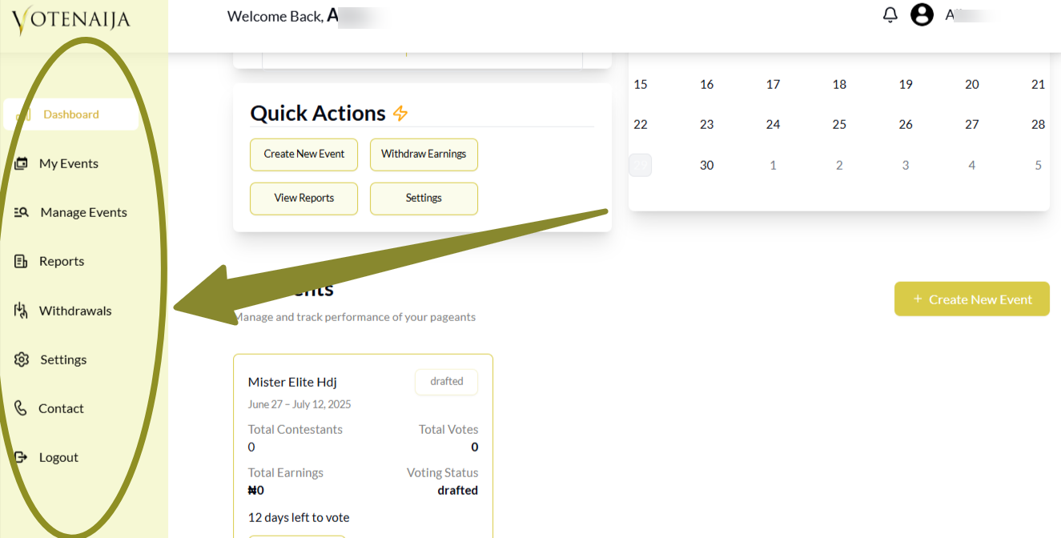Click the Logout arrow icon
The height and width of the screenshot is (538, 1061).
[x=22, y=457]
